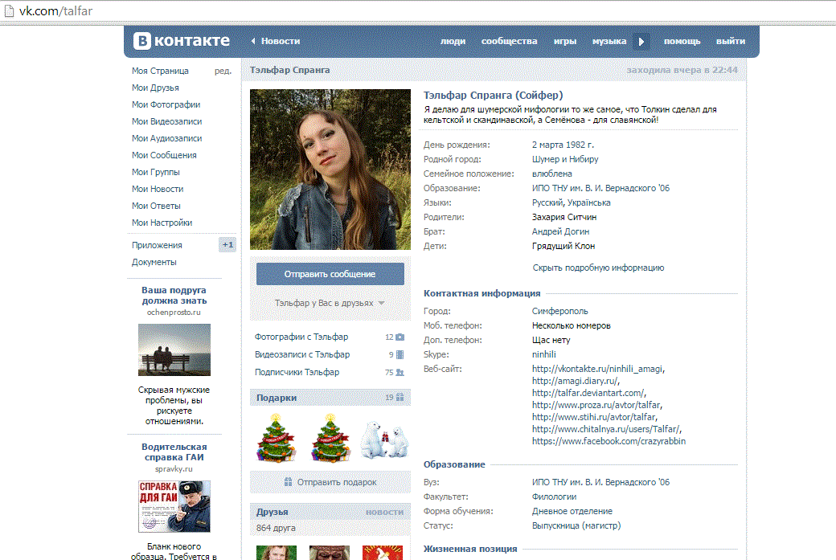Screen dimensions: 836x560
Task: Click the Филологии faculty link
Action: pyautogui.click(x=554, y=497)
